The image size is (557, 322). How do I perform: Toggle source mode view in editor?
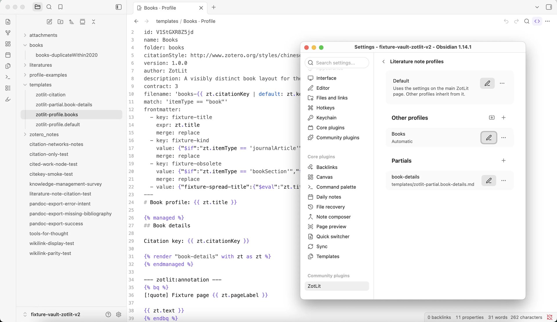537,21
